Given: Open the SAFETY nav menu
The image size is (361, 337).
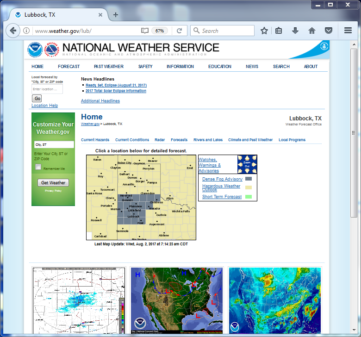Looking at the screenshot, I should point(145,67).
